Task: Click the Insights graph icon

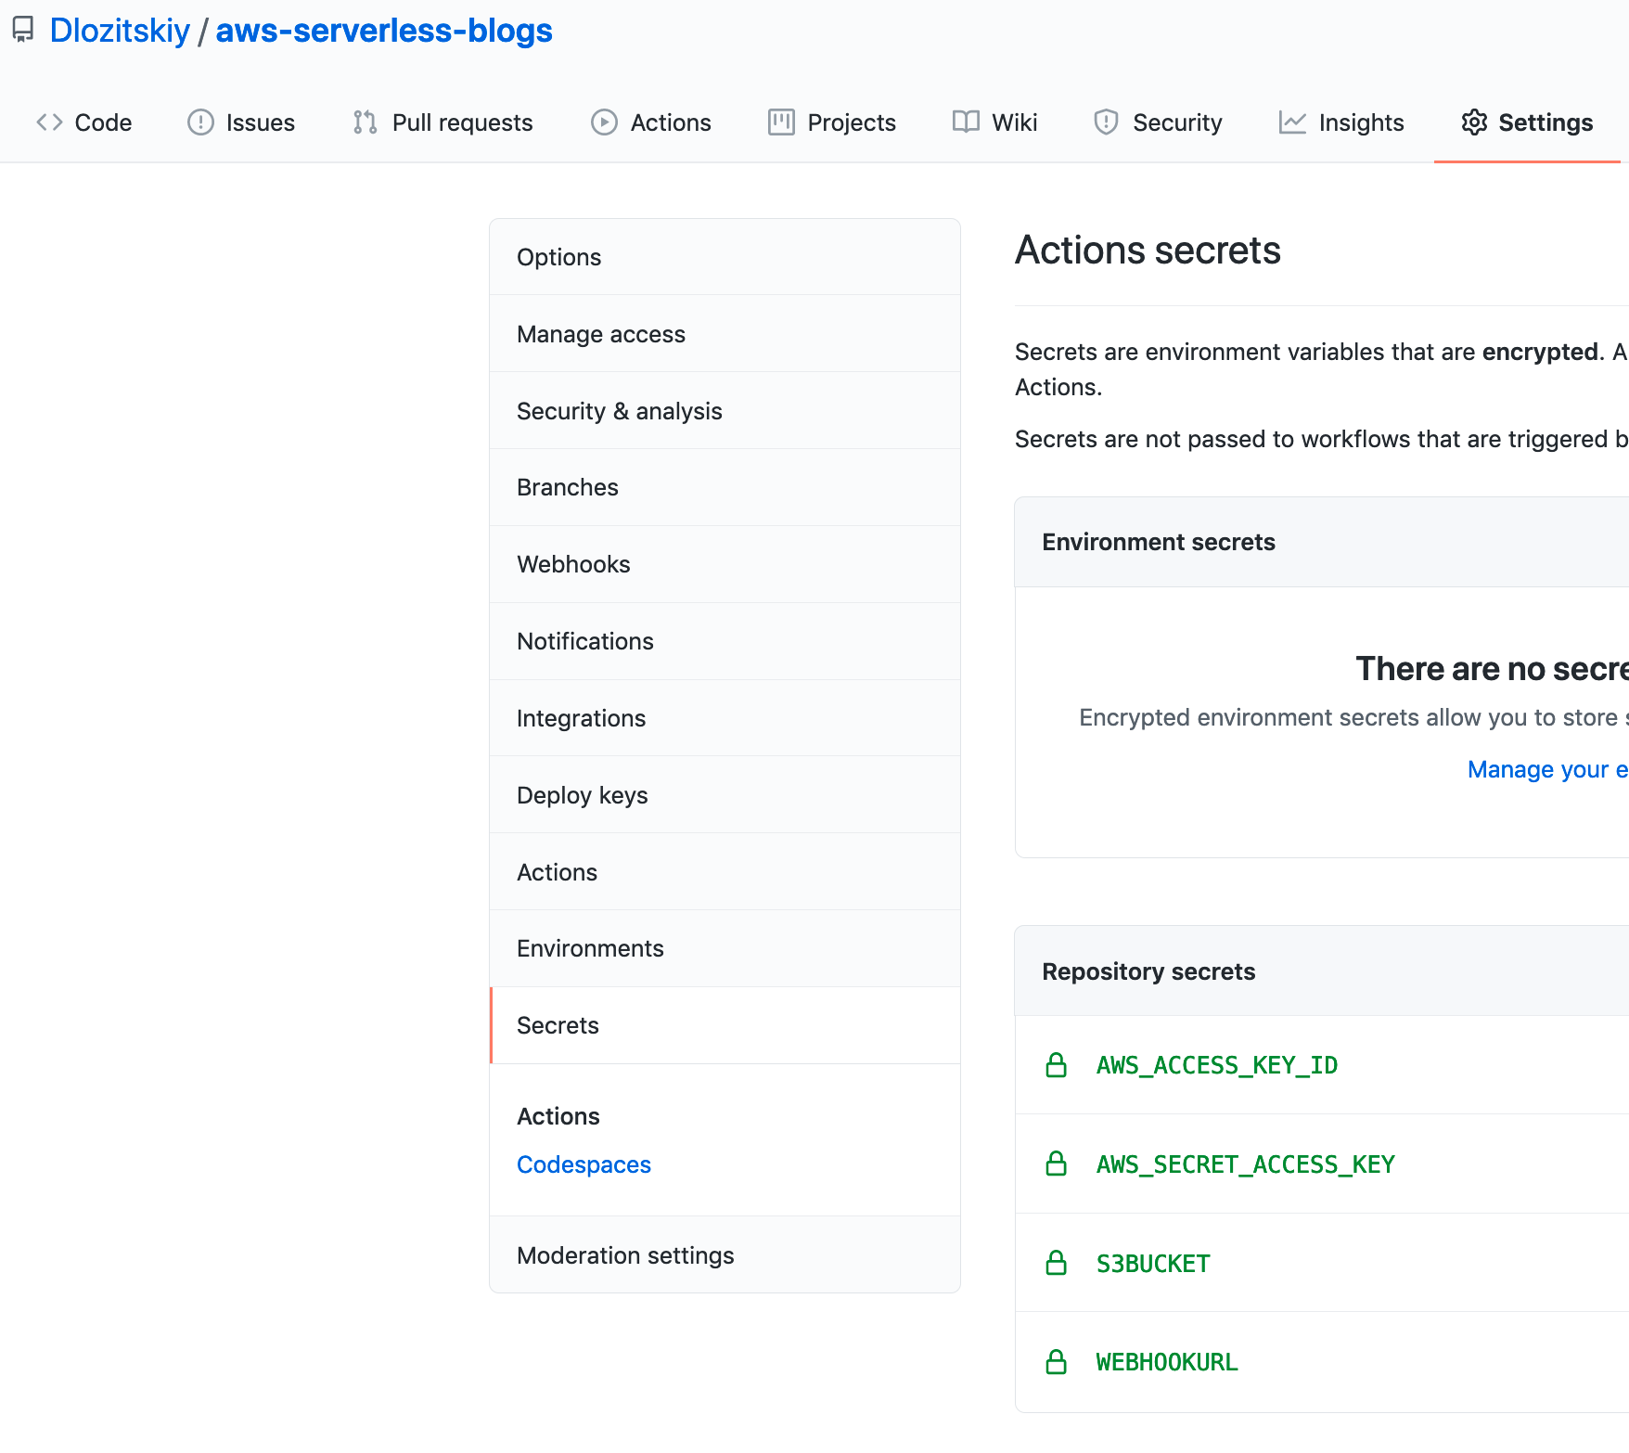Action: [x=1292, y=122]
